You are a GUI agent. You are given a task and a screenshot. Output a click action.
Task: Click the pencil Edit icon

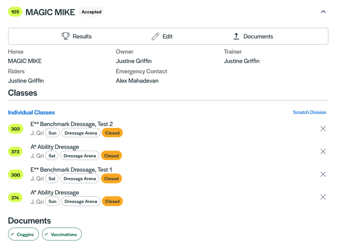[x=155, y=36]
